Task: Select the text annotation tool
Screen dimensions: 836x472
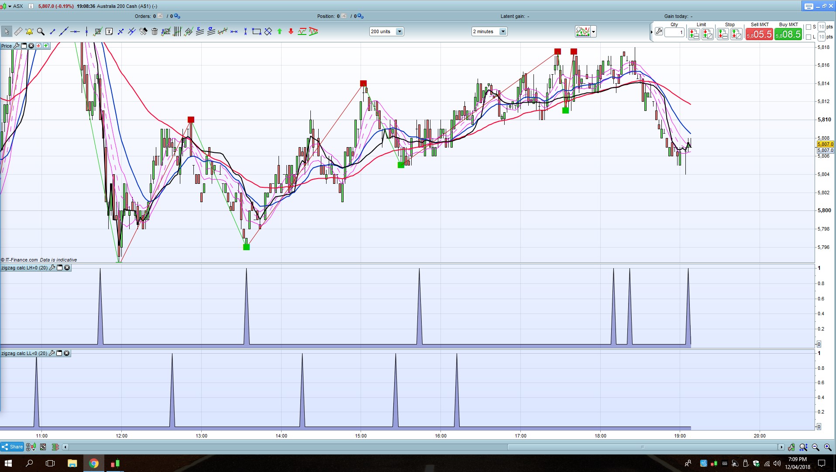Action: pos(109,31)
